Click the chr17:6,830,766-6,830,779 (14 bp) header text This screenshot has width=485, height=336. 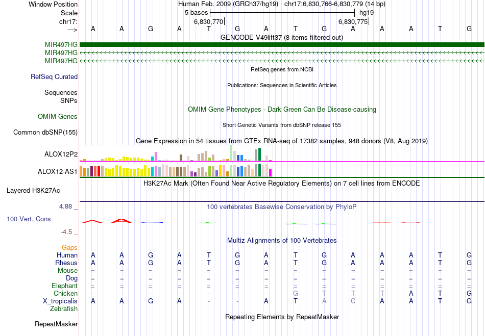335,4
